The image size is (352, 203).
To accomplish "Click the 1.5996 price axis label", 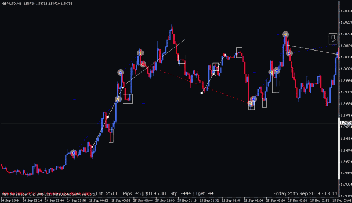I will 346,80.
